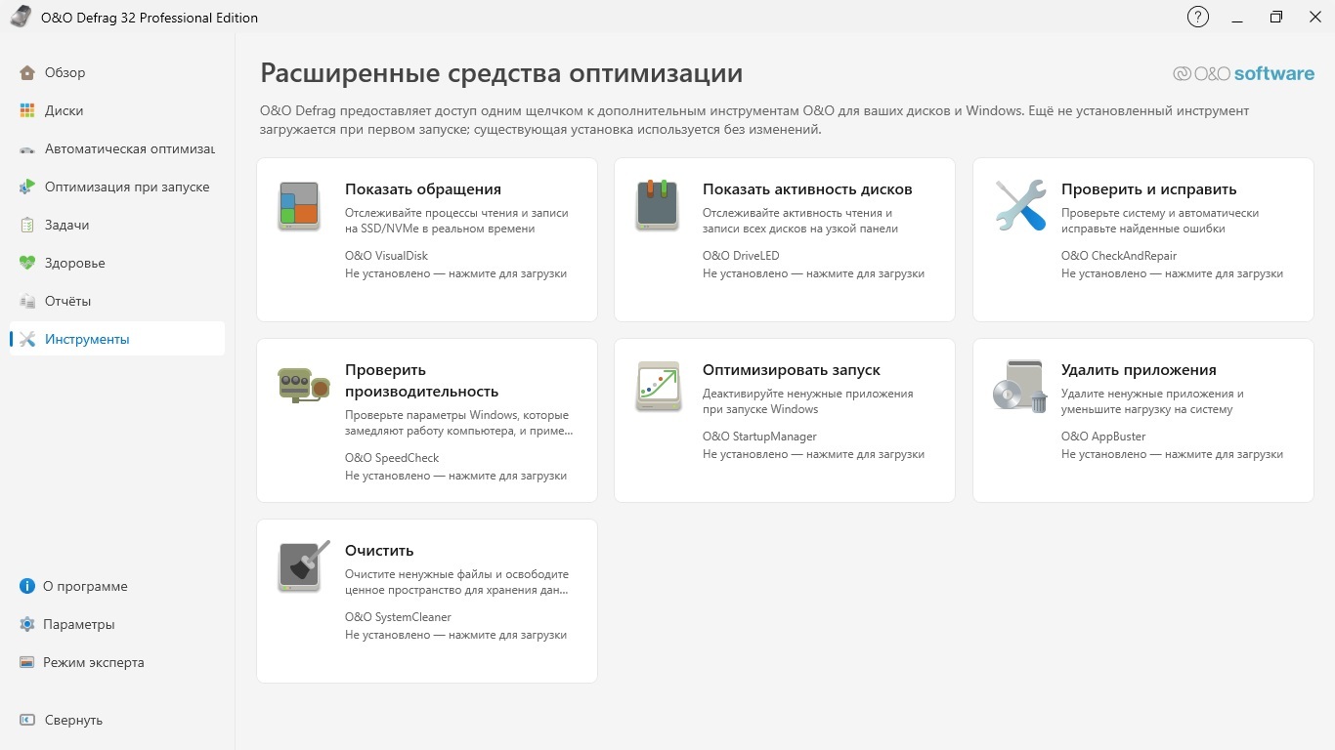Click the Удалить приложения card title
Image resolution: width=1335 pixels, height=750 pixels.
point(1139,370)
